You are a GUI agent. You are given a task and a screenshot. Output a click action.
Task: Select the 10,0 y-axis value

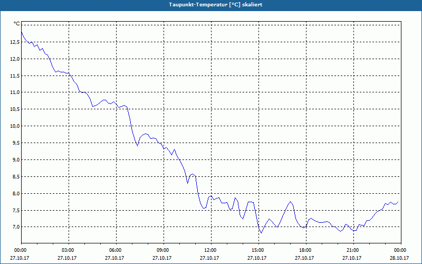click(15, 126)
